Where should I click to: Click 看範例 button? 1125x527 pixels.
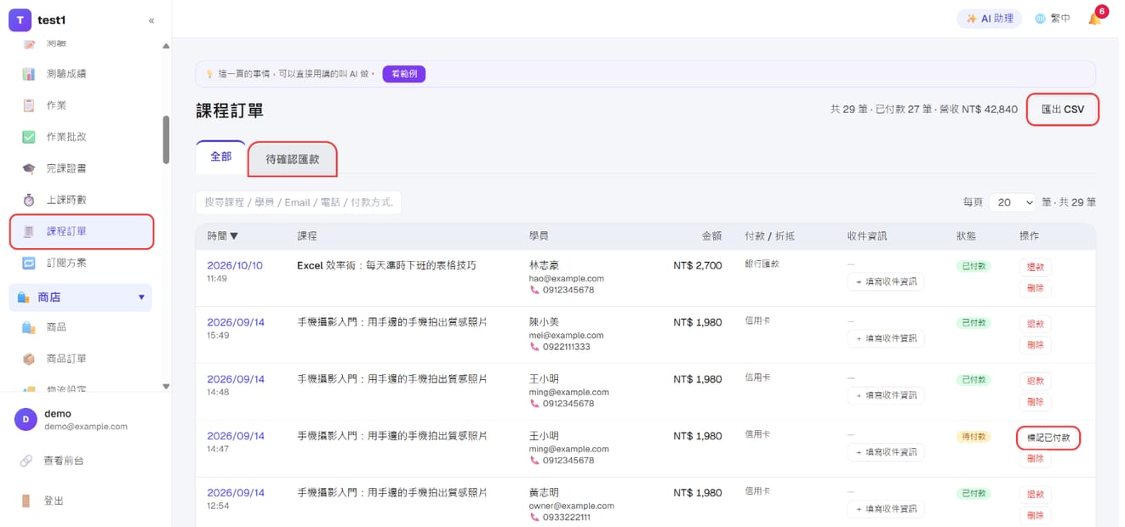[x=404, y=74]
